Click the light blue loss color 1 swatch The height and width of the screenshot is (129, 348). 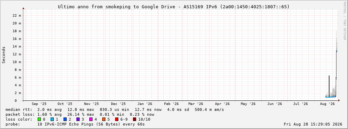coord(52,119)
